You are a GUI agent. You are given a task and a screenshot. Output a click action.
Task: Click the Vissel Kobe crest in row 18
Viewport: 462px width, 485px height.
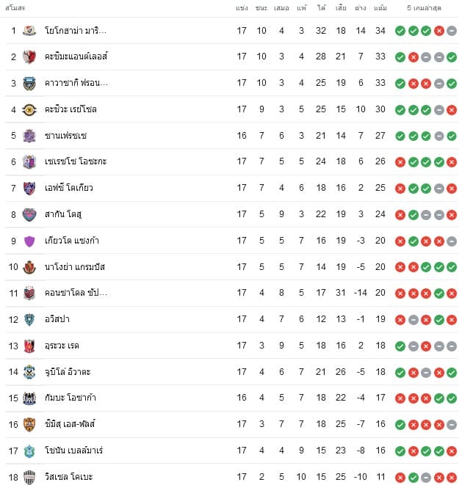click(29, 477)
